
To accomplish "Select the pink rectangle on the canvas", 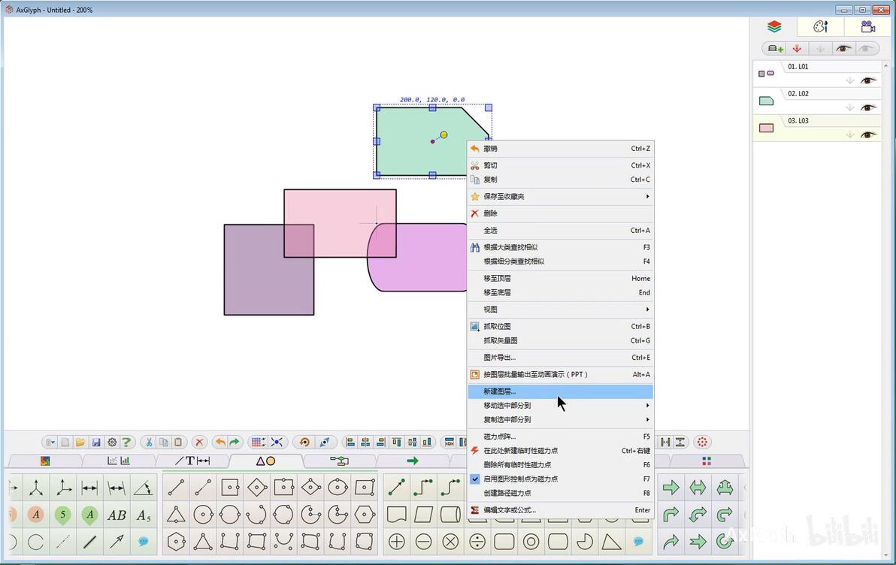I will tap(340, 223).
